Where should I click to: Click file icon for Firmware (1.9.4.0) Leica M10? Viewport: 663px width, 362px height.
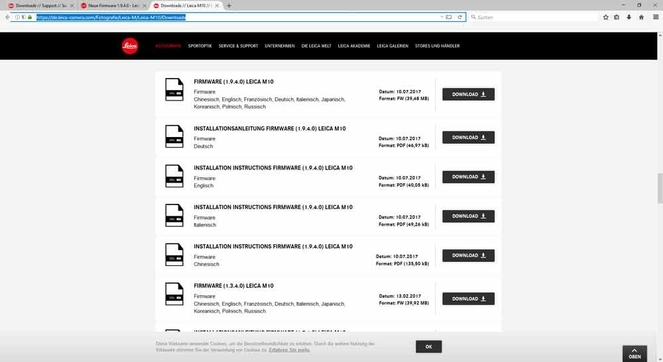coord(174,89)
